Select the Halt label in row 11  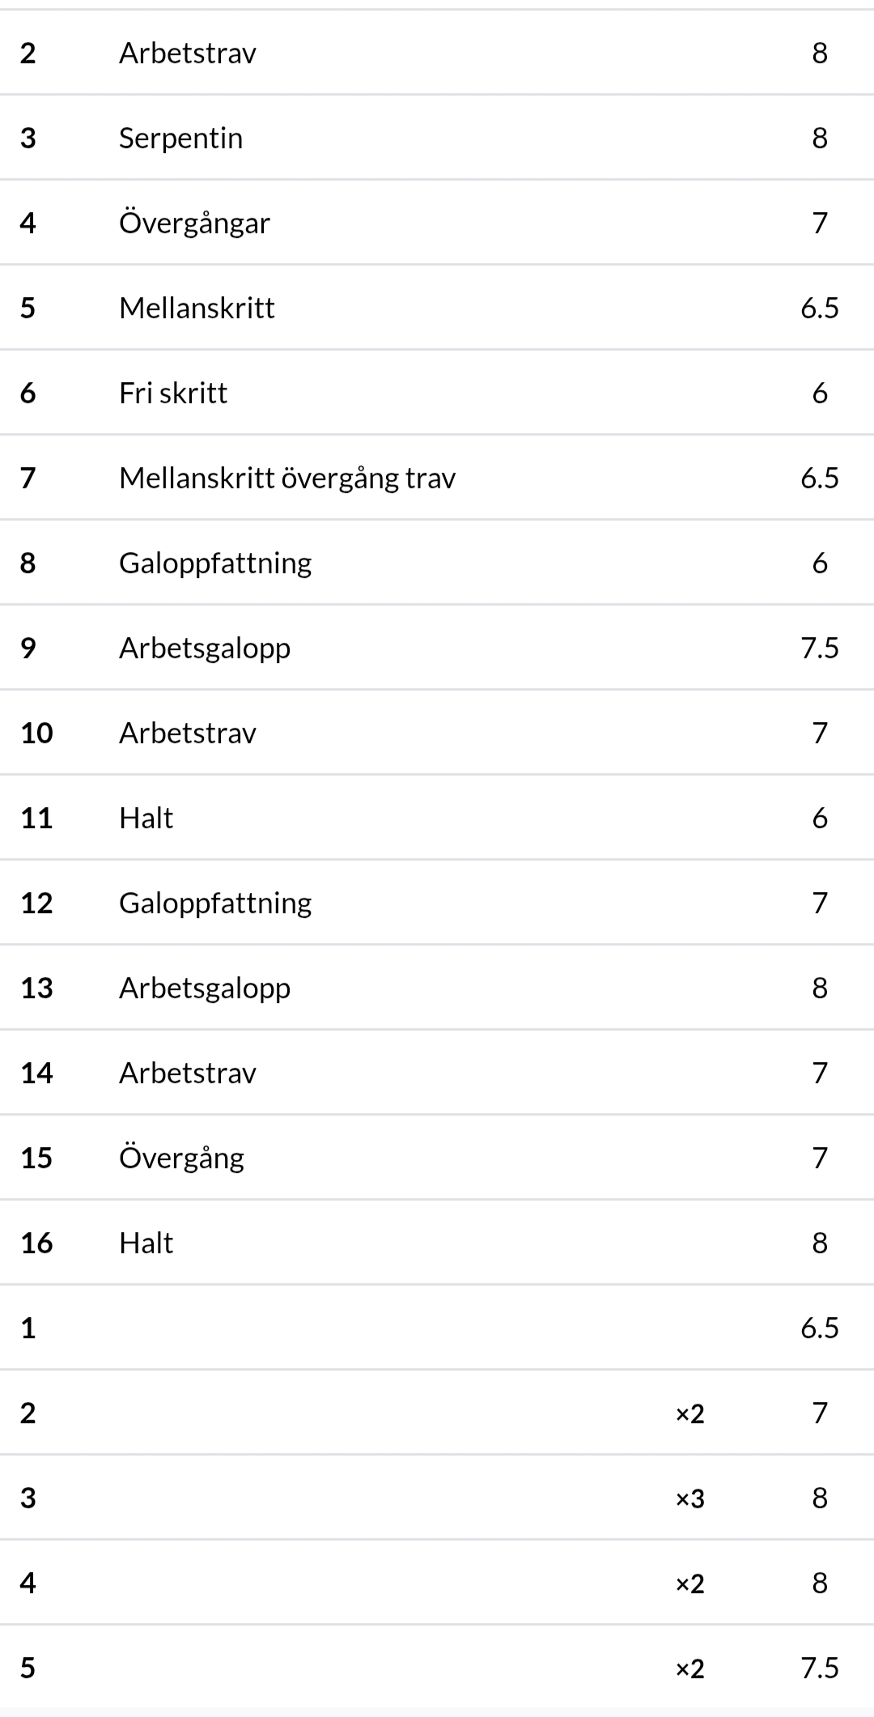click(146, 818)
